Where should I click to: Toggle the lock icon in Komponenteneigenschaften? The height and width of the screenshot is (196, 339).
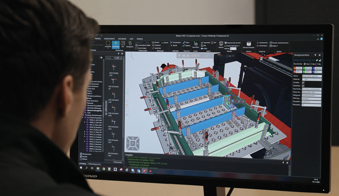[320, 60]
